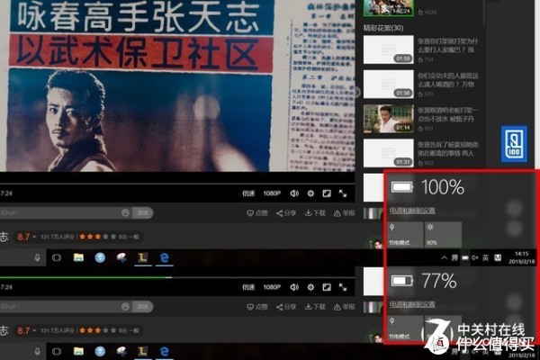Viewport: 540px width, 360px height.
Task: Click muted speaker icon in system tray
Action: pyautogui.click(x=475, y=257)
